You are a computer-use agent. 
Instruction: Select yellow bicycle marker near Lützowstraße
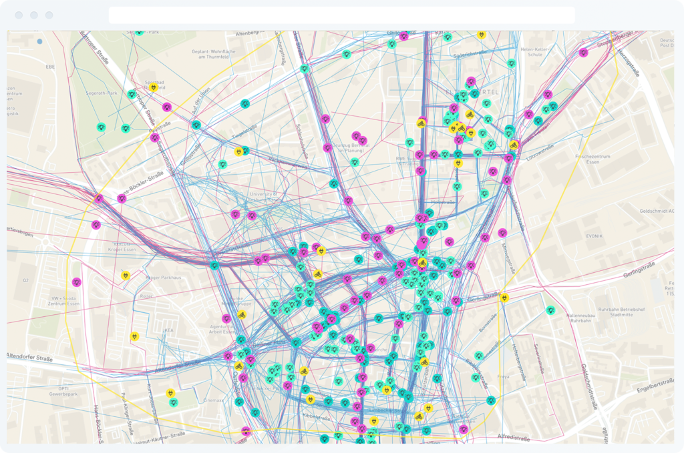(x=513, y=145)
